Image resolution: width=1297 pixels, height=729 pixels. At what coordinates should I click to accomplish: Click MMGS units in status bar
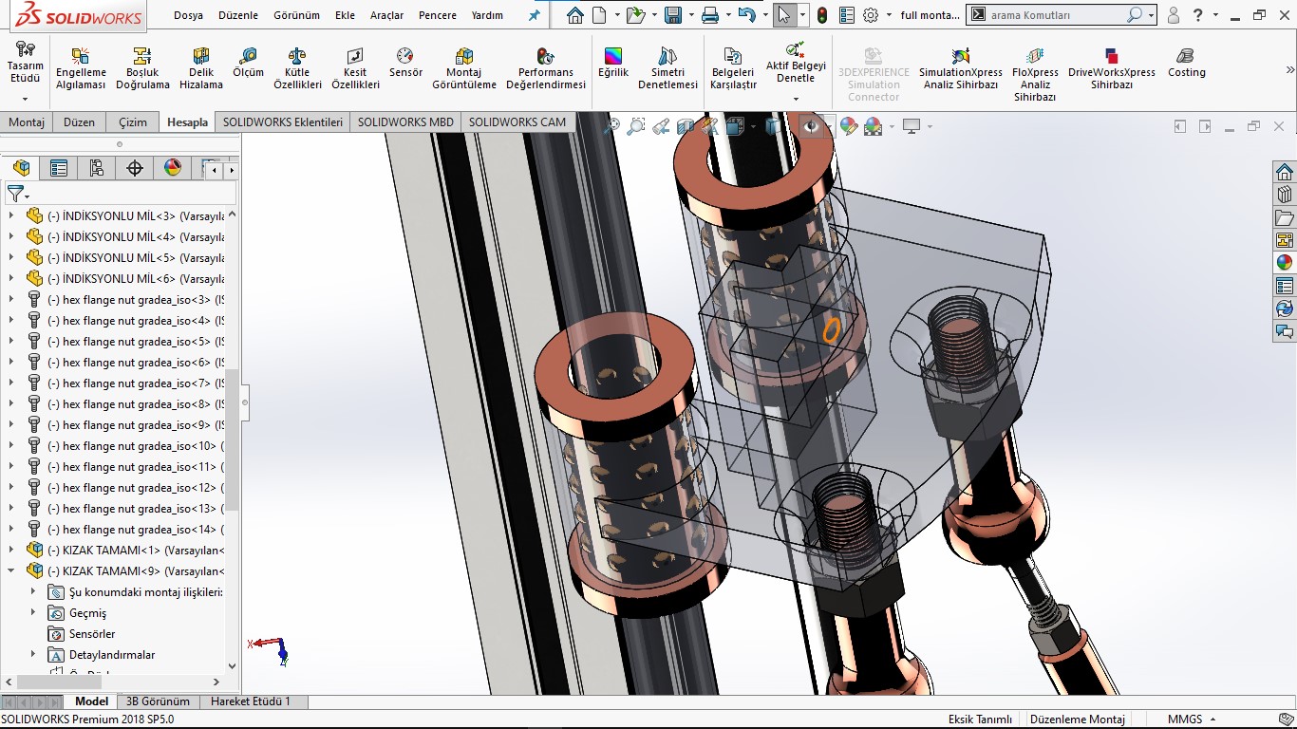coord(1185,720)
